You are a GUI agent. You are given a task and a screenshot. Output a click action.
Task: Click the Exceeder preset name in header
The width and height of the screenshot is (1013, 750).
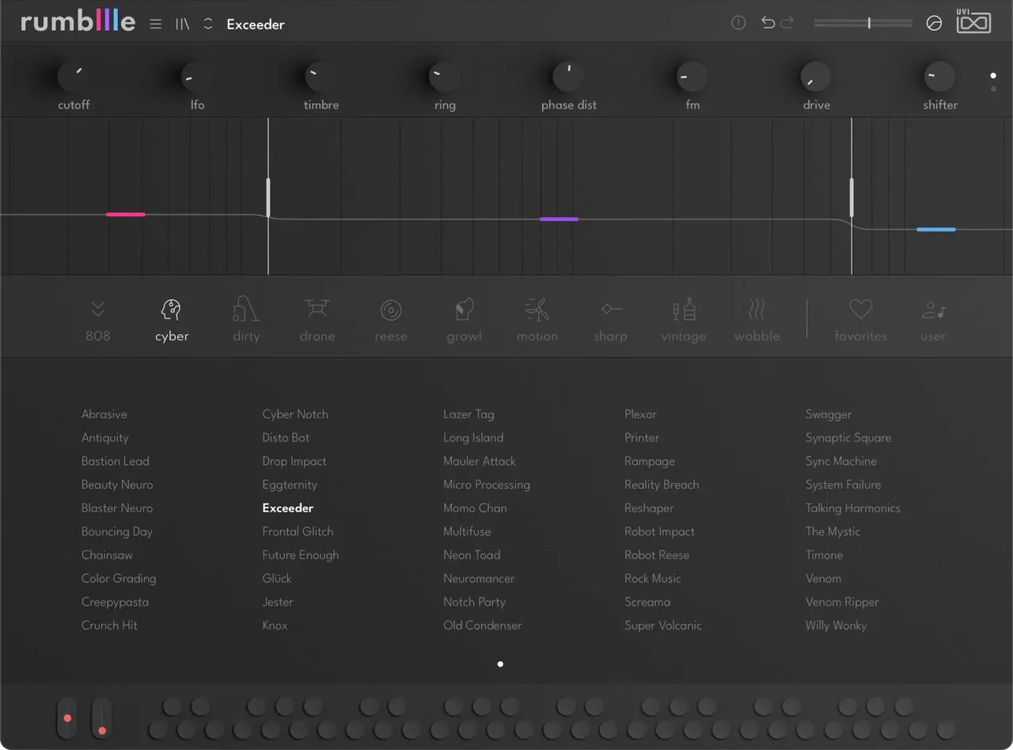click(x=256, y=25)
